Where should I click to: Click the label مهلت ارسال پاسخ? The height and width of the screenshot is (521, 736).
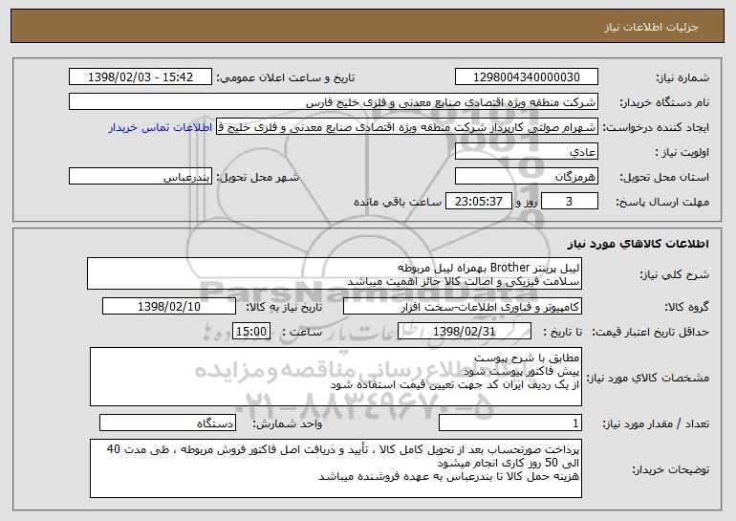tap(662, 202)
